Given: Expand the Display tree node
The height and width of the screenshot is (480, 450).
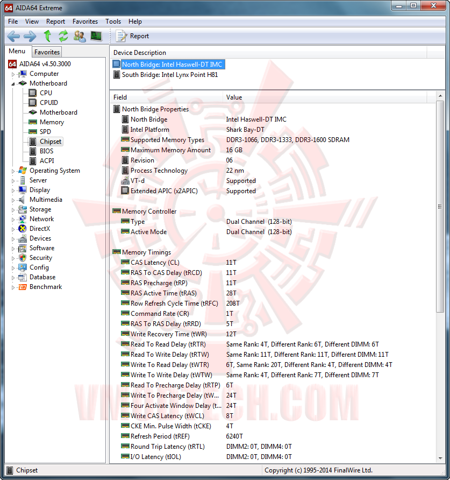Looking at the screenshot, I should 13,190.
